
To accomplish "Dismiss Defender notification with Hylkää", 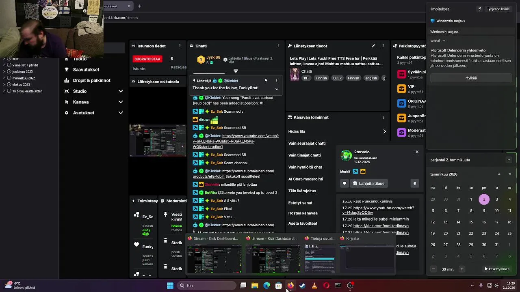I will pos(471,78).
